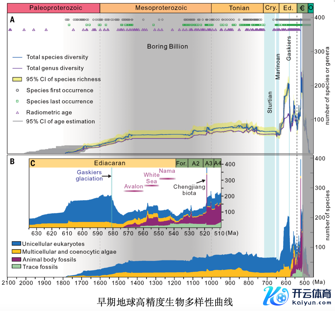Click the Species first occurrence circle marker
The image size is (335, 311).
pos(17,90)
